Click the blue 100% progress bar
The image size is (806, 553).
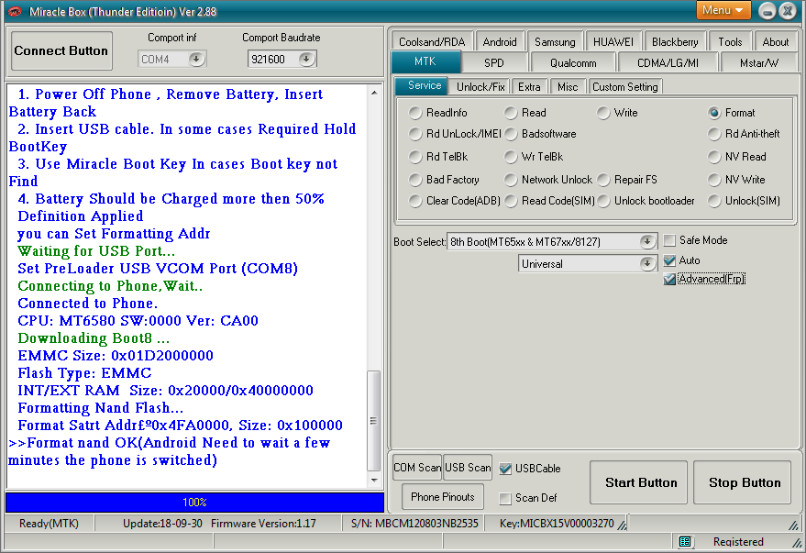coord(194,503)
